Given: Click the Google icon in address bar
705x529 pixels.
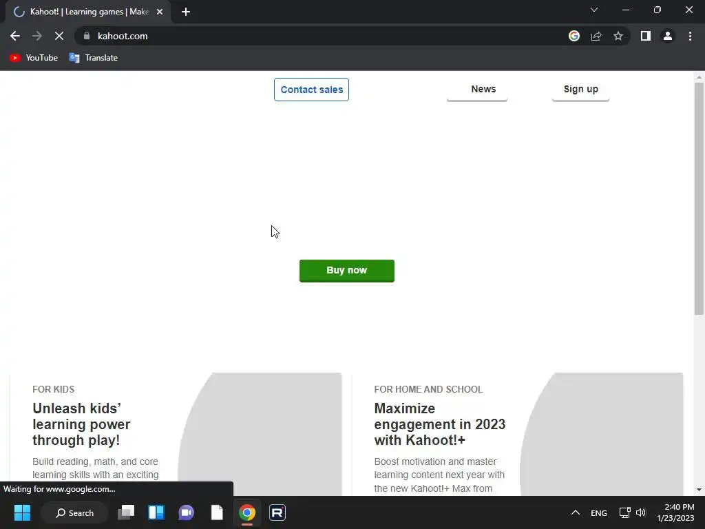Looking at the screenshot, I should click(x=574, y=36).
